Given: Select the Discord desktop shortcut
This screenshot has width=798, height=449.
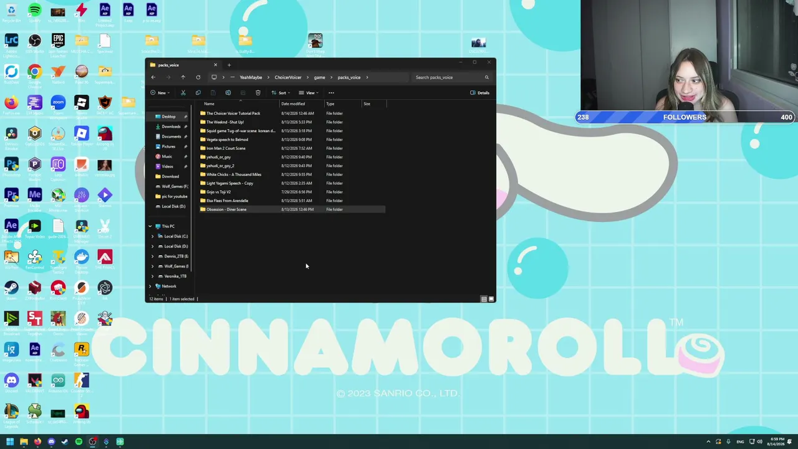Looking at the screenshot, I should 11,382.
